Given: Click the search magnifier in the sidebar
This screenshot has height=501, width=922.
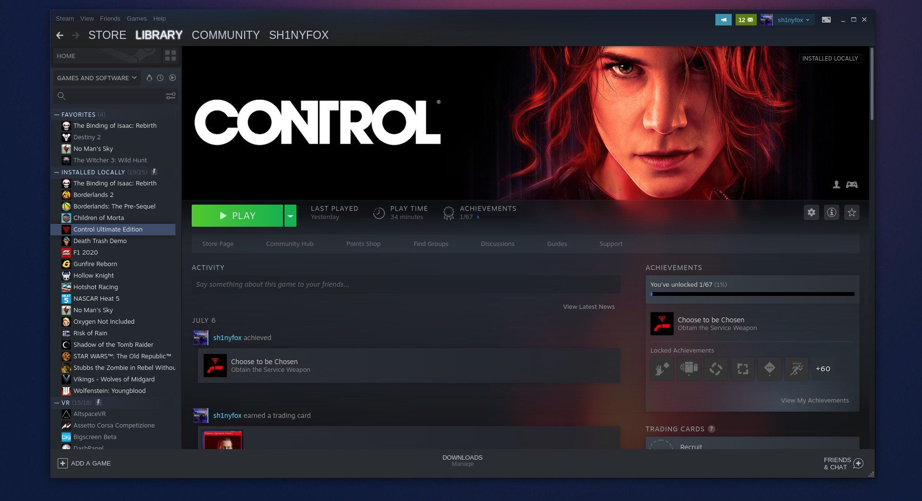Looking at the screenshot, I should click(x=61, y=96).
